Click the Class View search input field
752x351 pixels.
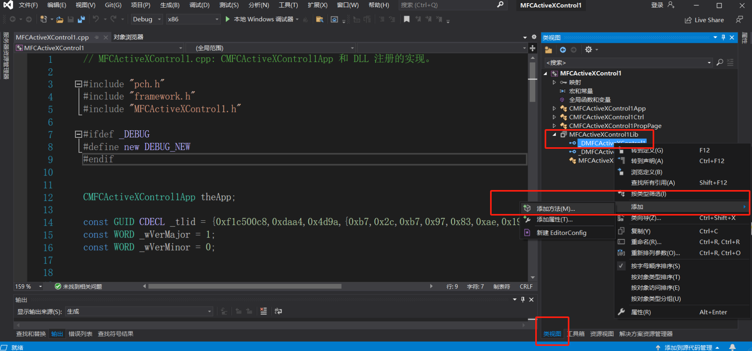(x=625, y=62)
